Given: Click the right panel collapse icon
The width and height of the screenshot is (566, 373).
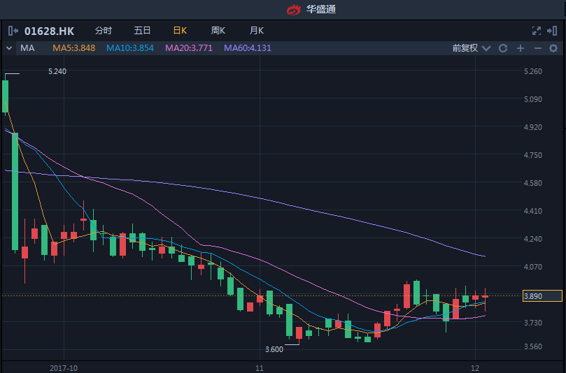Looking at the screenshot, I should pos(553,31).
